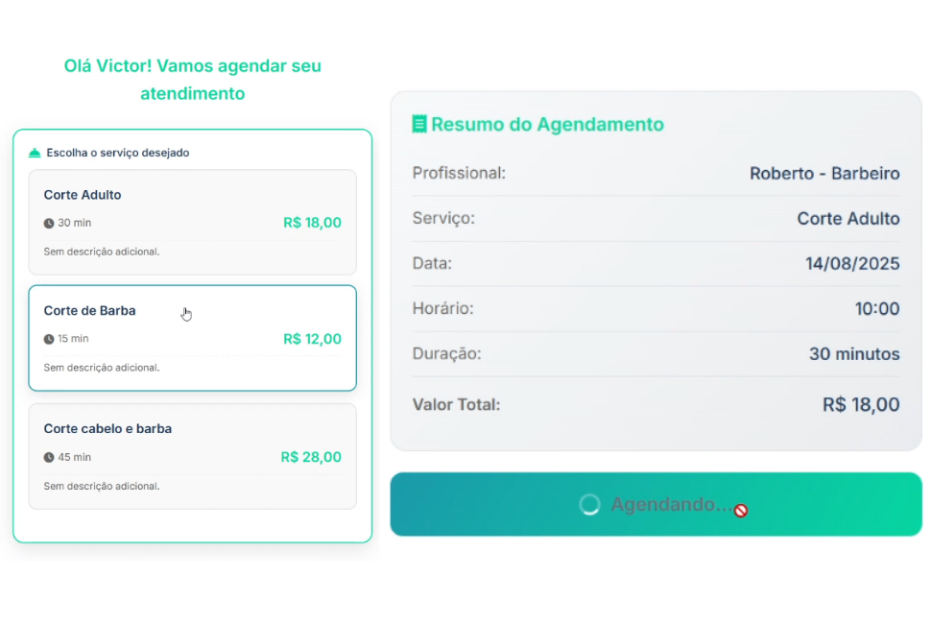
Task: Click clock icon next to 45 min
Action: [49, 458]
